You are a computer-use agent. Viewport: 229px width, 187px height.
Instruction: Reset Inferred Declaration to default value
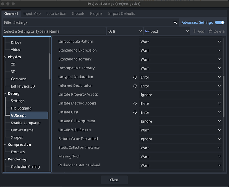tap(135, 86)
